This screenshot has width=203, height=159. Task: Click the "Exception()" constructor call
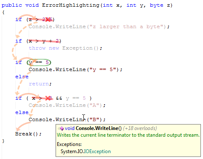pos(80,48)
